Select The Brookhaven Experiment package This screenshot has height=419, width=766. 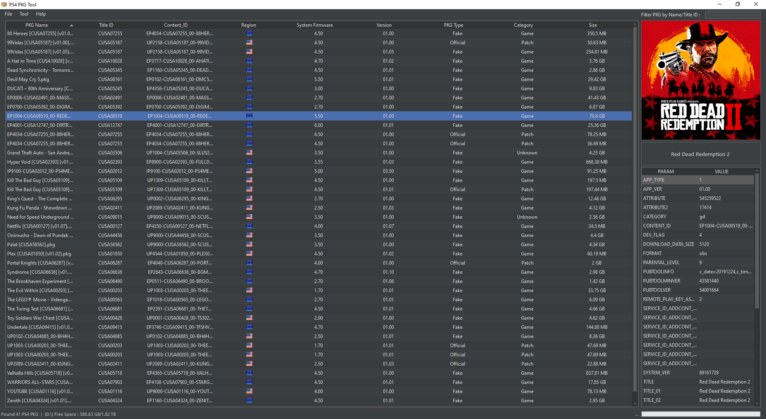319,281
